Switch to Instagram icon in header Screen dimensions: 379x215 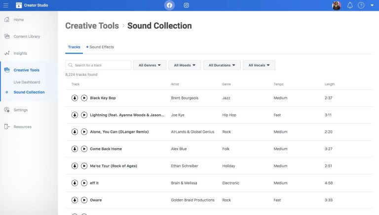coord(186,5)
